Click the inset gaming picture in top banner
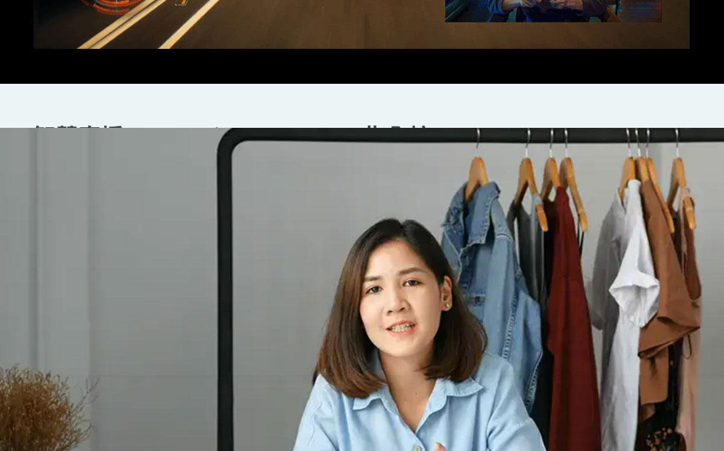Viewport: 724px width, 451px height. (553, 10)
